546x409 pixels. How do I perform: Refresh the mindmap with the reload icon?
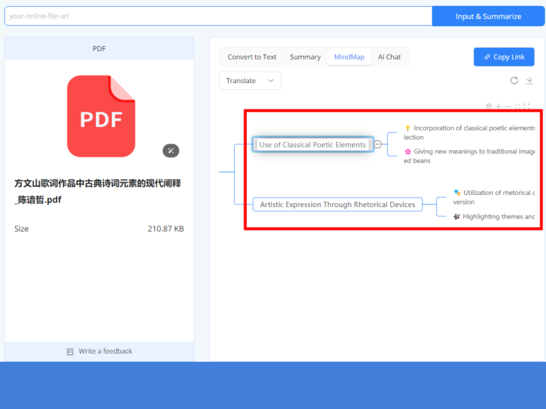pos(514,80)
